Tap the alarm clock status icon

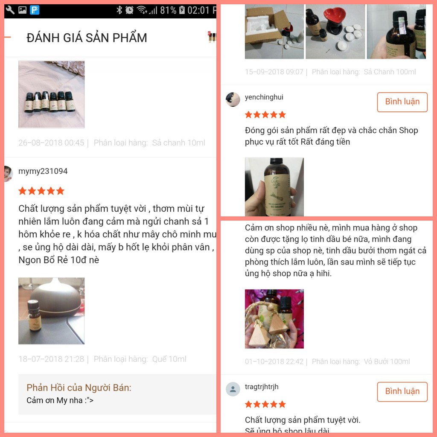click(129, 10)
